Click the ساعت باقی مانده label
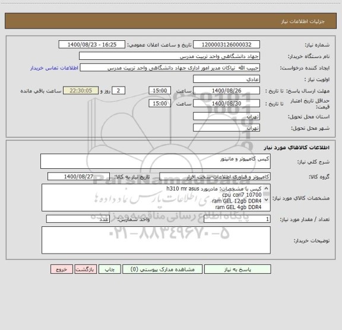 [41, 91]
